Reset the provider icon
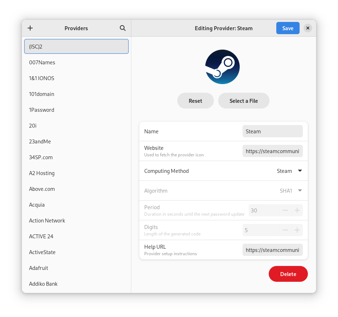 pos(195,101)
